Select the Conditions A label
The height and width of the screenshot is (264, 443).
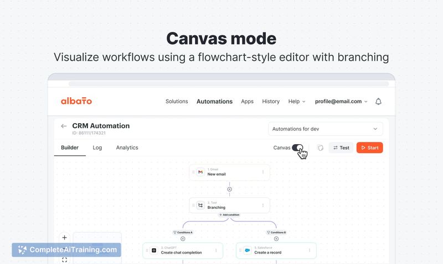(183, 233)
